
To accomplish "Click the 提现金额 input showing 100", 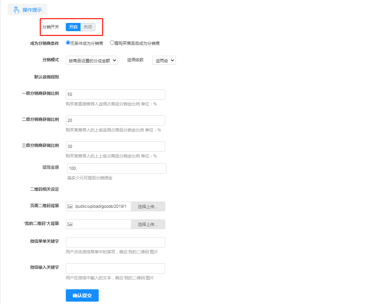I will click(117, 168).
